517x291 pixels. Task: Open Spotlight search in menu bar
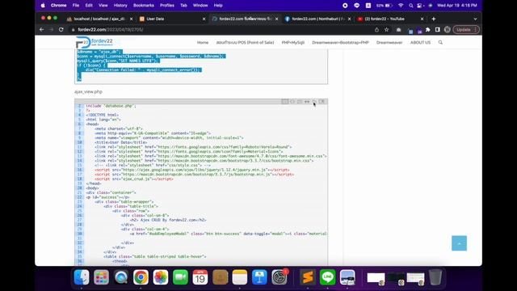(x=410, y=6)
